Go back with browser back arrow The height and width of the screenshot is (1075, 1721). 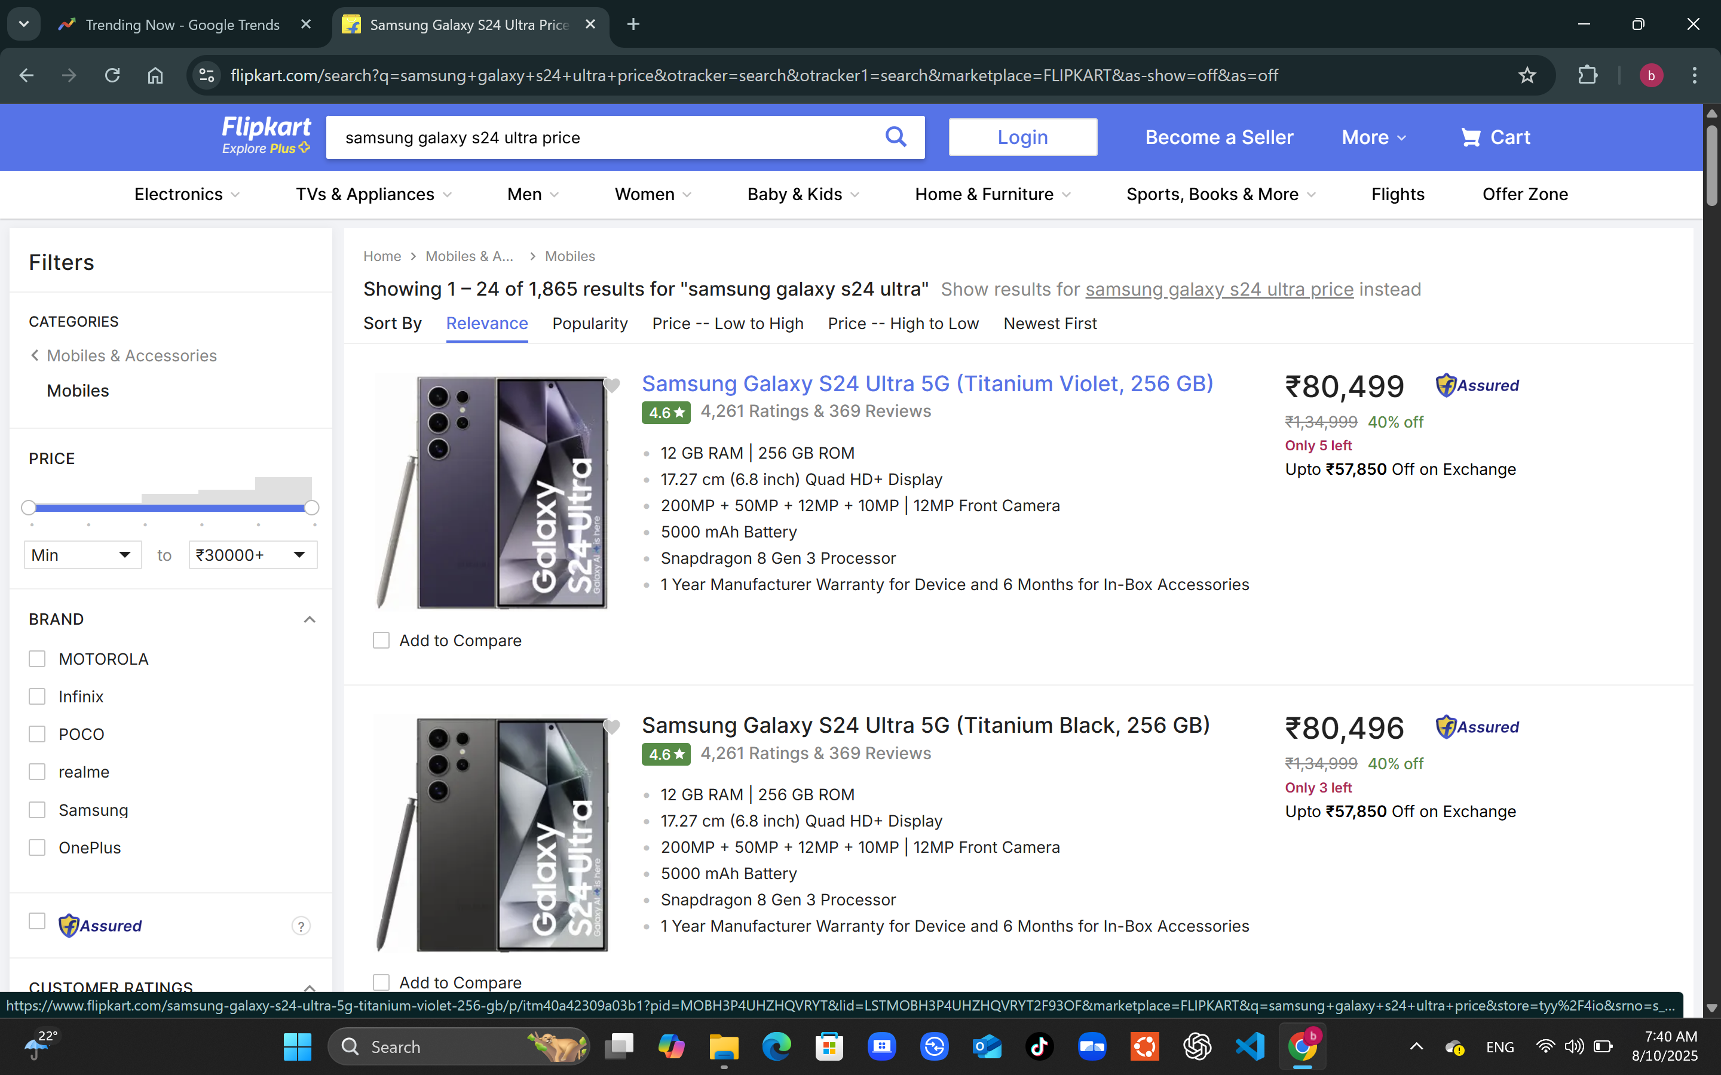(x=26, y=75)
